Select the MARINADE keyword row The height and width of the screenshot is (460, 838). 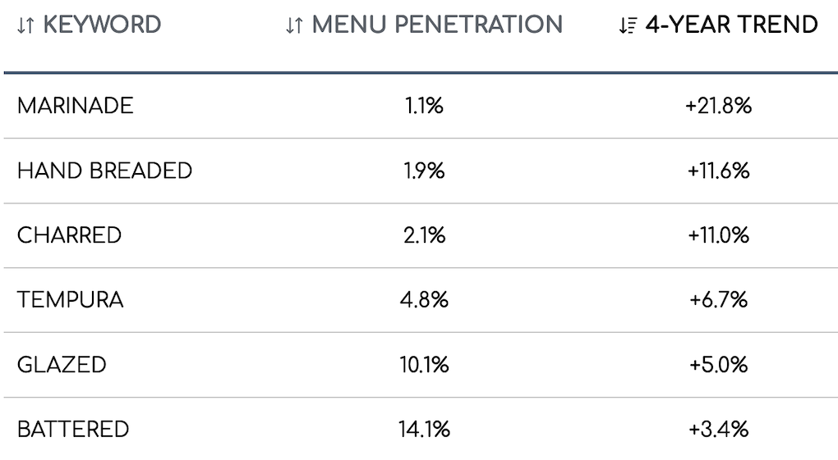click(75, 106)
